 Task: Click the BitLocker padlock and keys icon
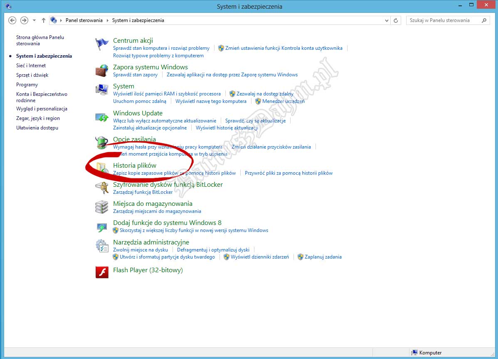pos(101,188)
